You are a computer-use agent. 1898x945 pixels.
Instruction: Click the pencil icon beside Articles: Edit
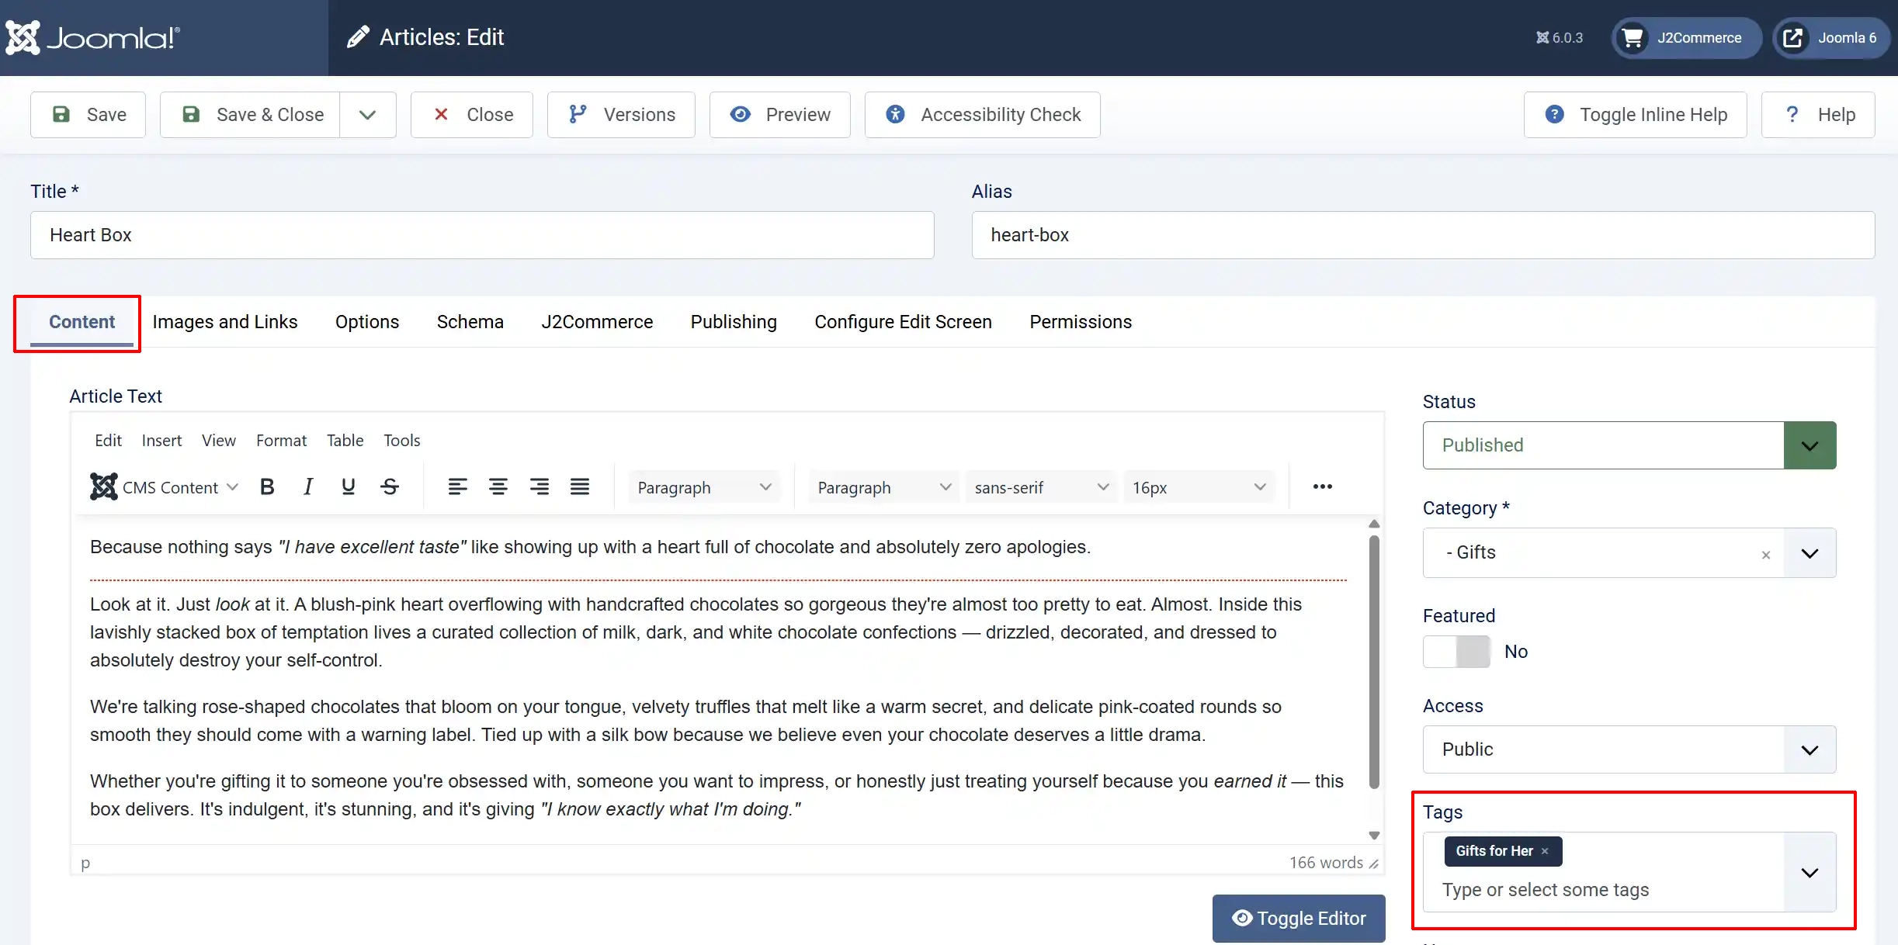point(358,37)
